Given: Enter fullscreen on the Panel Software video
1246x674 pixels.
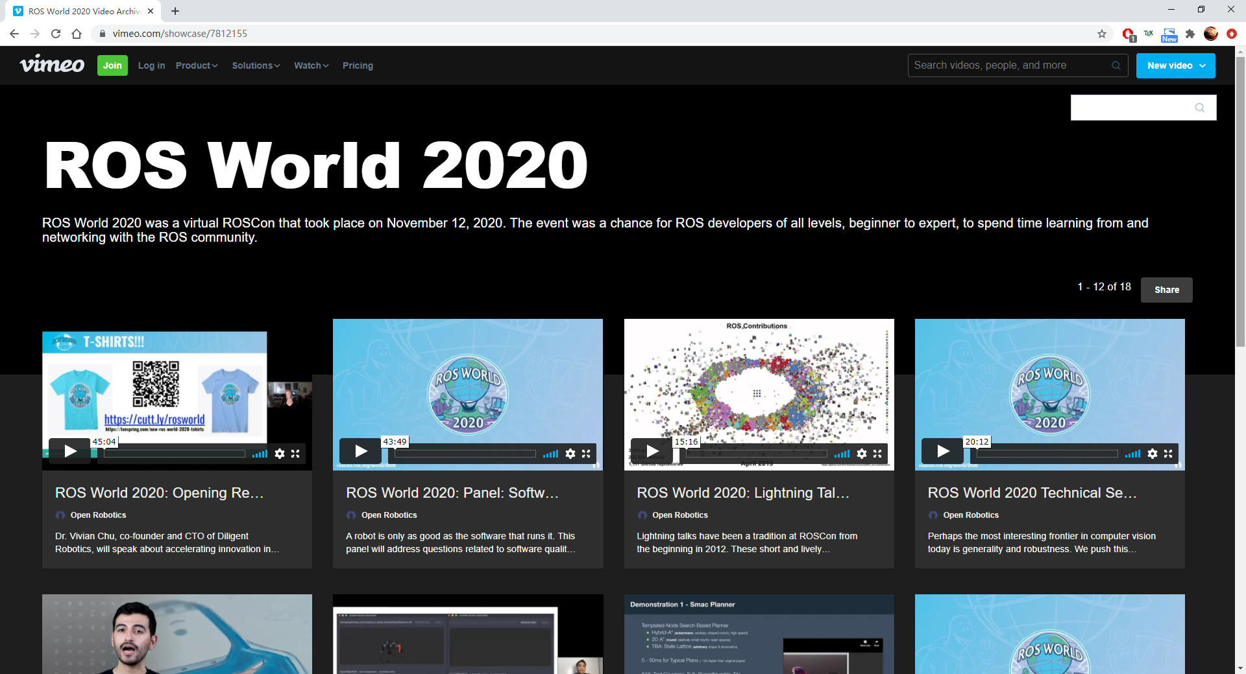Looking at the screenshot, I should [x=587, y=454].
